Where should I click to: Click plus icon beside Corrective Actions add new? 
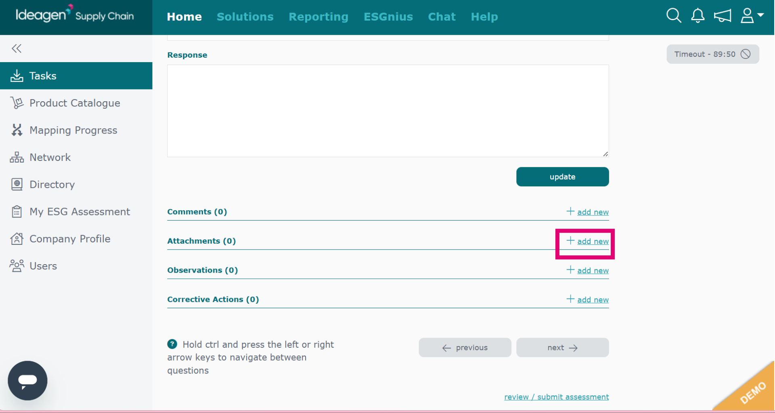[x=570, y=299]
